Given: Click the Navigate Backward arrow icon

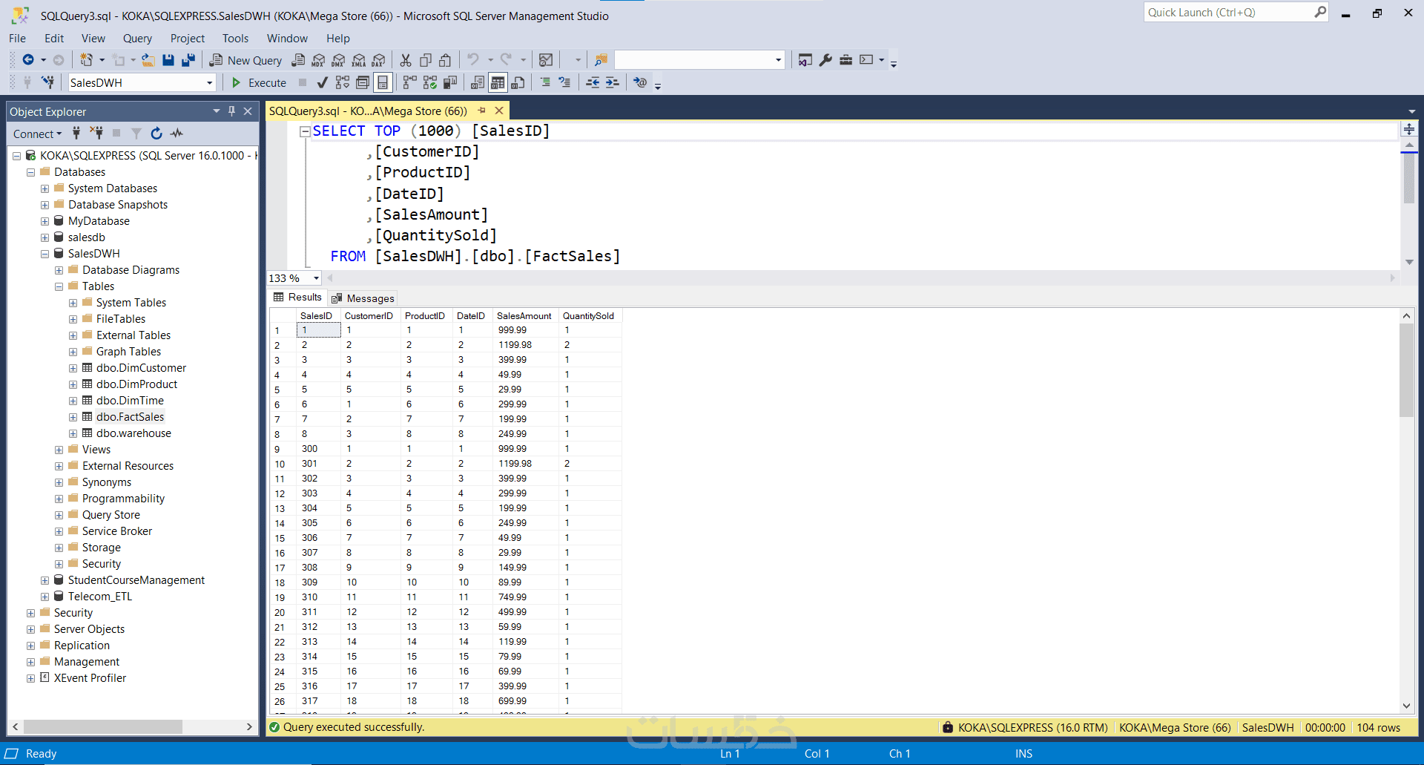Looking at the screenshot, I should tap(28, 60).
